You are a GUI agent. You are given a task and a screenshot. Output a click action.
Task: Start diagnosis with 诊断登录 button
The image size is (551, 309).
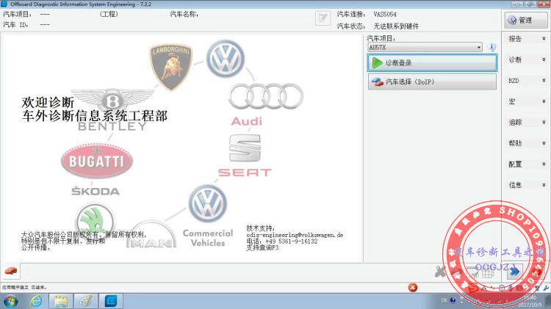(x=432, y=63)
